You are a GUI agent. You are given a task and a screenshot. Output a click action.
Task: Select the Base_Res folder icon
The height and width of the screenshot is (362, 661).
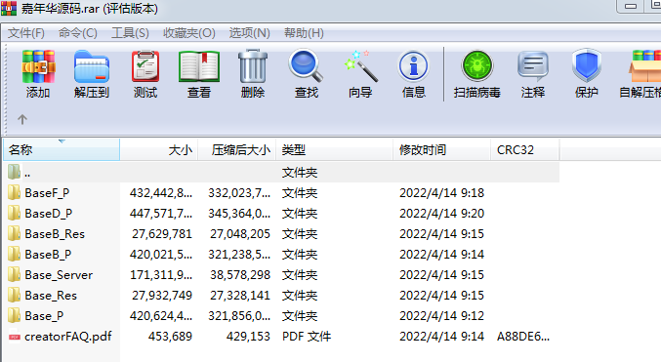14,295
